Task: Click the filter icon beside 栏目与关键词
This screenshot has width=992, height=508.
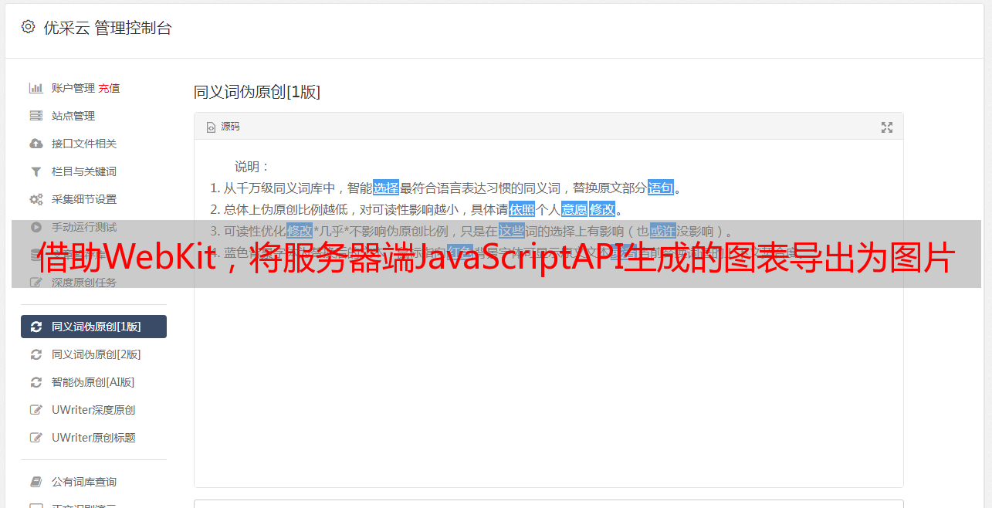Action: pyautogui.click(x=36, y=171)
